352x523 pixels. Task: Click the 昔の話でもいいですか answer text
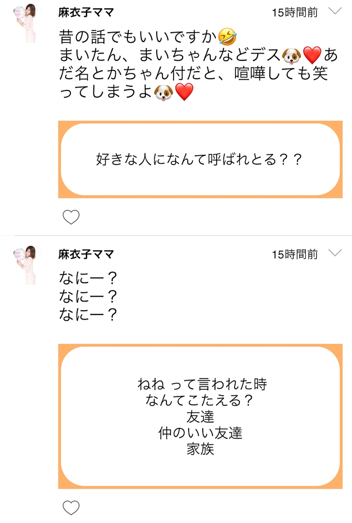(x=138, y=38)
